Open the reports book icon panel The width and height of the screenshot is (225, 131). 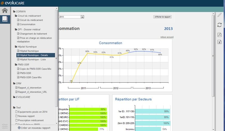point(4,19)
